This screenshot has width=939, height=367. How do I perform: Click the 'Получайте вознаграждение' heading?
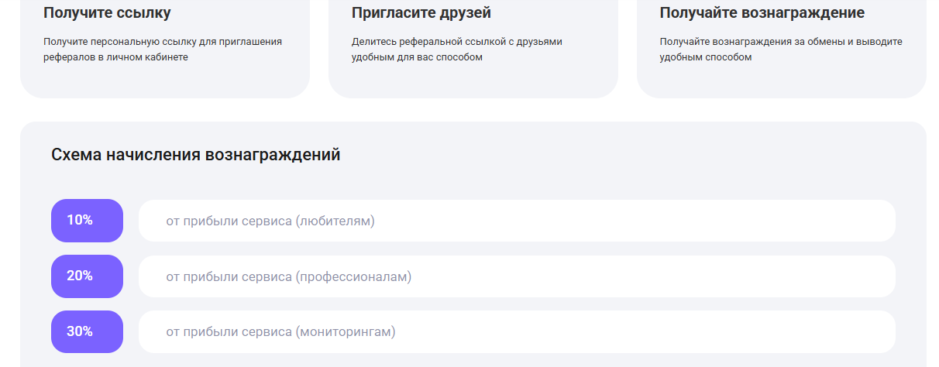pyautogui.click(x=762, y=13)
